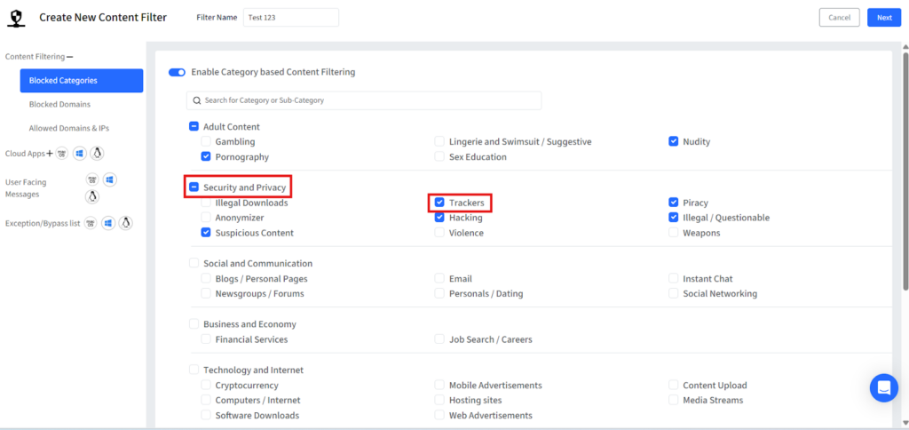Screen dimensions: 909x430
Task: Check the Business and Economy category
Action: pyautogui.click(x=194, y=324)
